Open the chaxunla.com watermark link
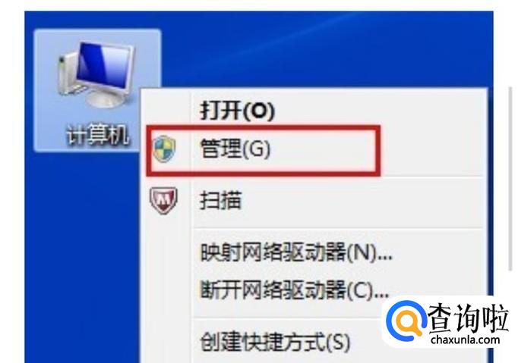This screenshot has width=518, height=363. pos(465,340)
